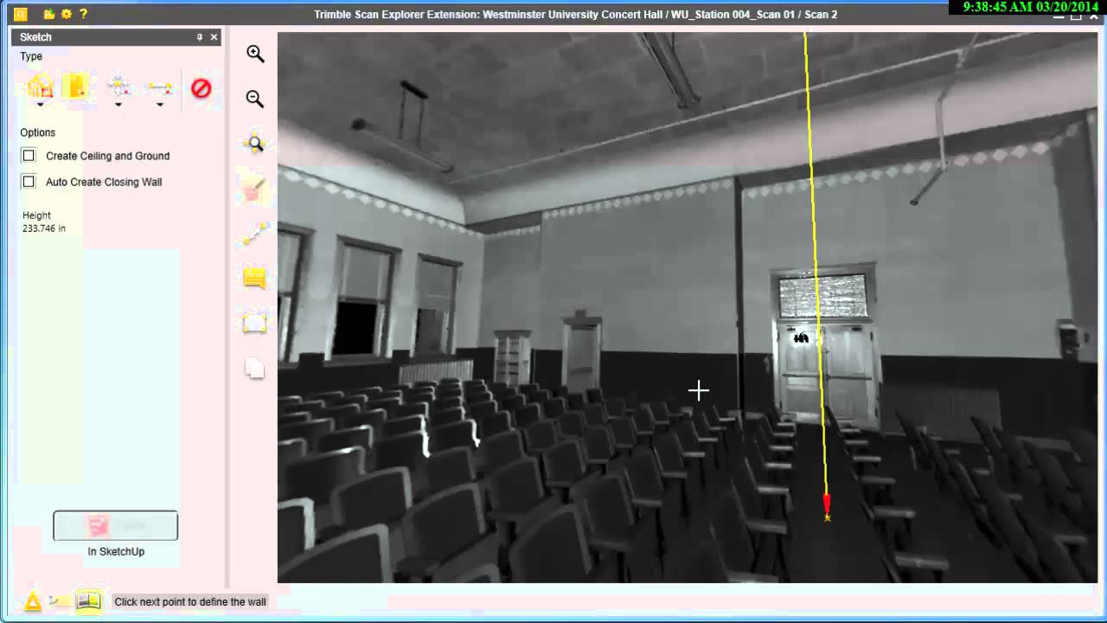Open the project folder icon in title bar
The image size is (1107, 623).
pos(49,14)
